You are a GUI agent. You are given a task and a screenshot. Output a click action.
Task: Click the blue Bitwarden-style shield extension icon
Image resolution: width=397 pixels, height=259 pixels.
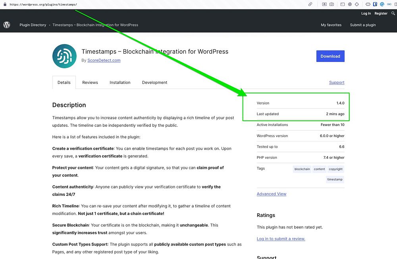[375, 4]
